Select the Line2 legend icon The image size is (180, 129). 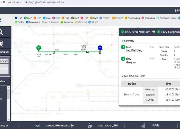pos(25,18)
